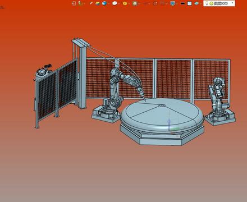Click the yellow circular render icon

point(125,3)
